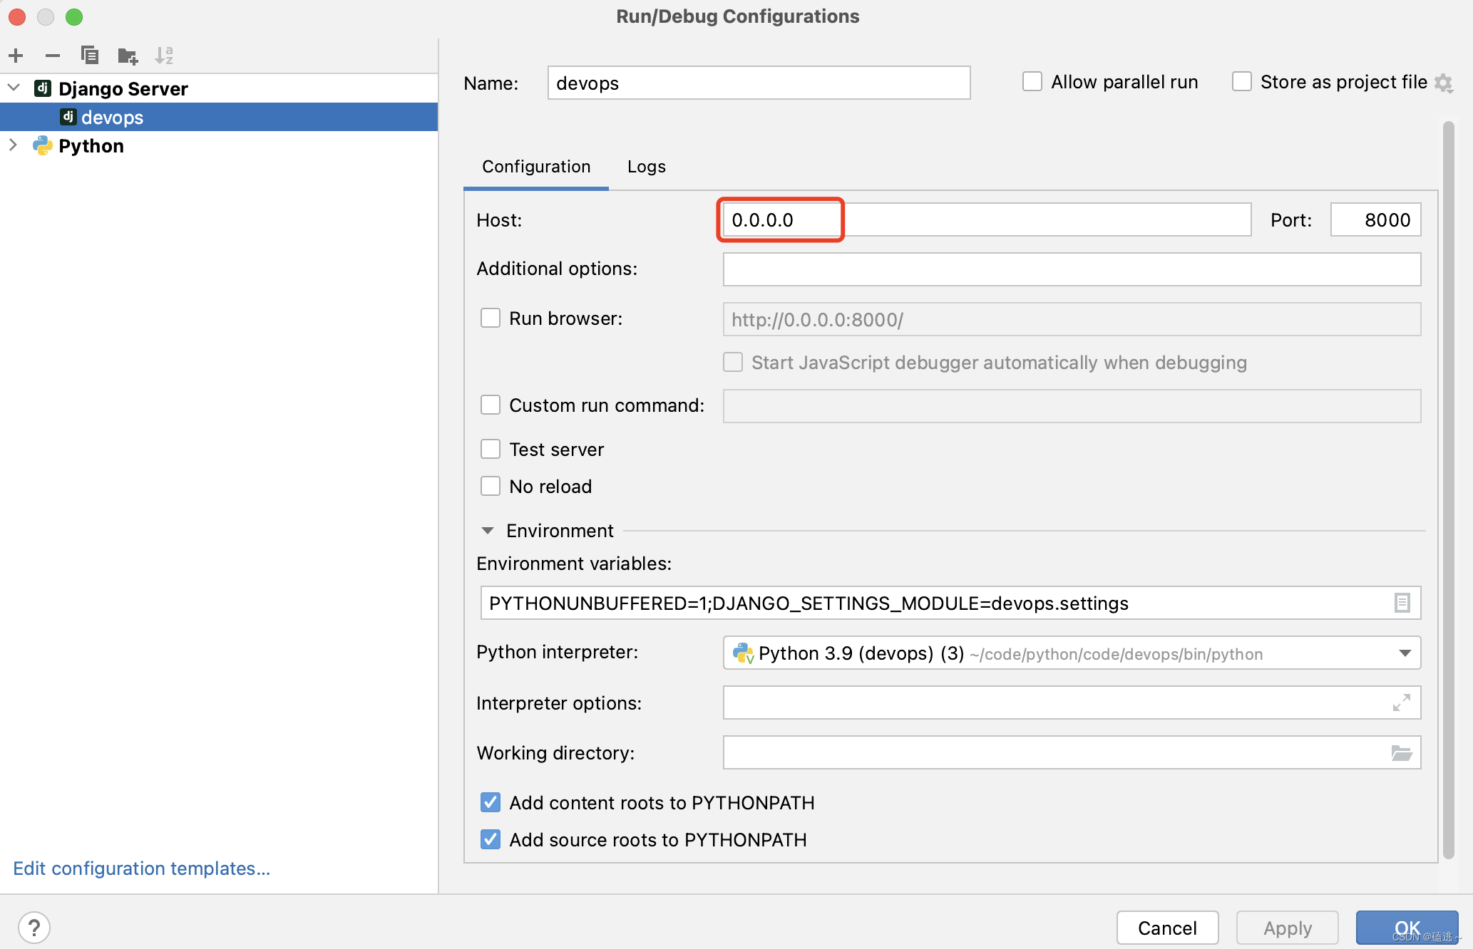Open the project file storage gear icon
The image size is (1473, 949).
(x=1444, y=83)
